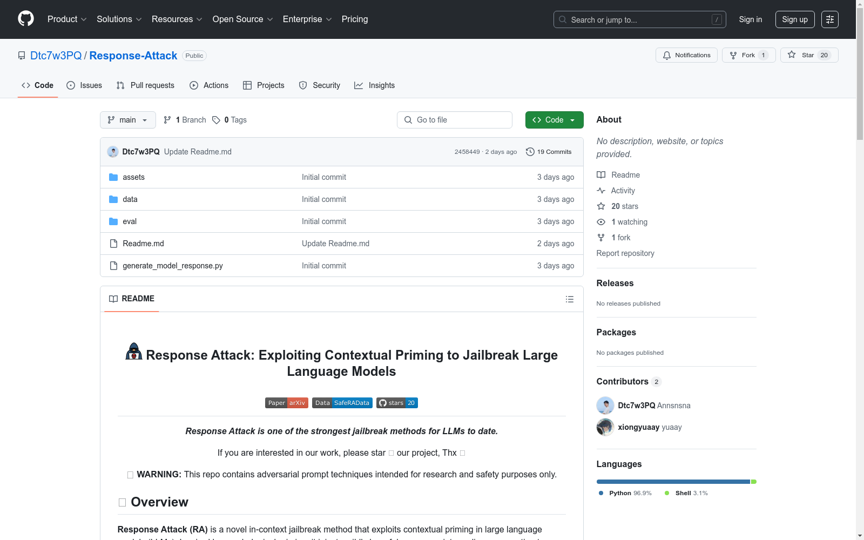Click the eye icon beside watching
864x540 pixels.
click(x=601, y=222)
